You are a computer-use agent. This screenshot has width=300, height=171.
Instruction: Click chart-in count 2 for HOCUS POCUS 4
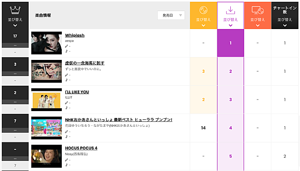coord(285,156)
